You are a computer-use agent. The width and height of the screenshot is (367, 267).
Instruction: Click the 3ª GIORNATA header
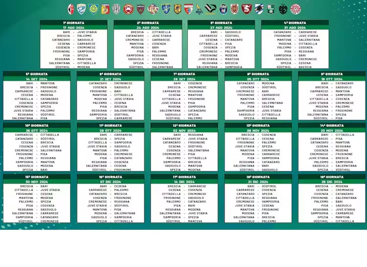[221, 23]
